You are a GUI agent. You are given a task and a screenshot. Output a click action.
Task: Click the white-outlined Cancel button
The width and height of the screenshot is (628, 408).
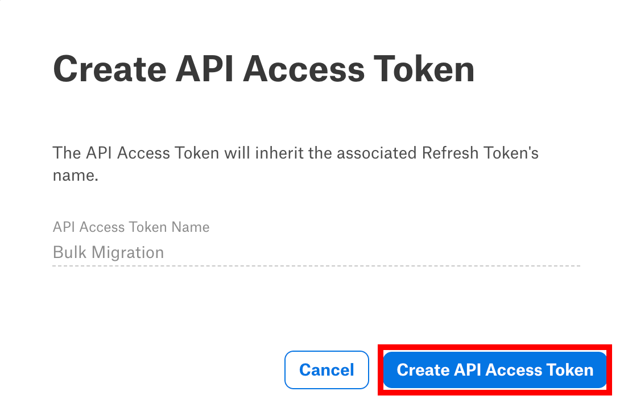(x=327, y=369)
